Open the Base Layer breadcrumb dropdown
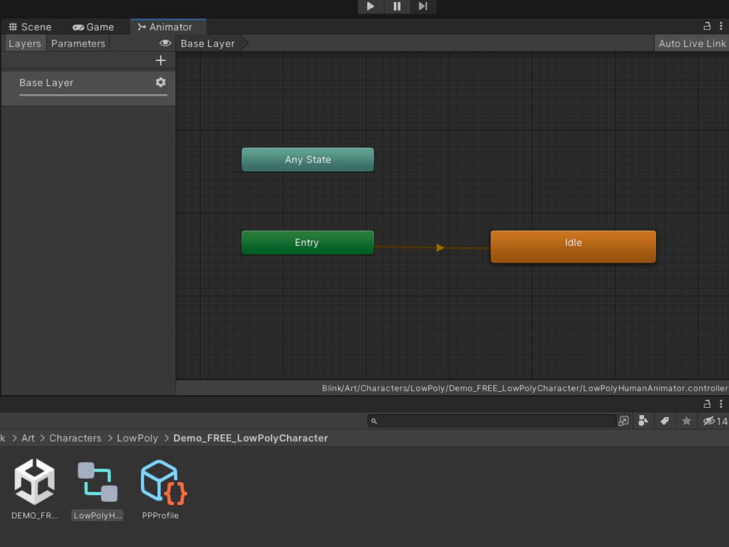The height and width of the screenshot is (547, 729). (x=207, y=43)
